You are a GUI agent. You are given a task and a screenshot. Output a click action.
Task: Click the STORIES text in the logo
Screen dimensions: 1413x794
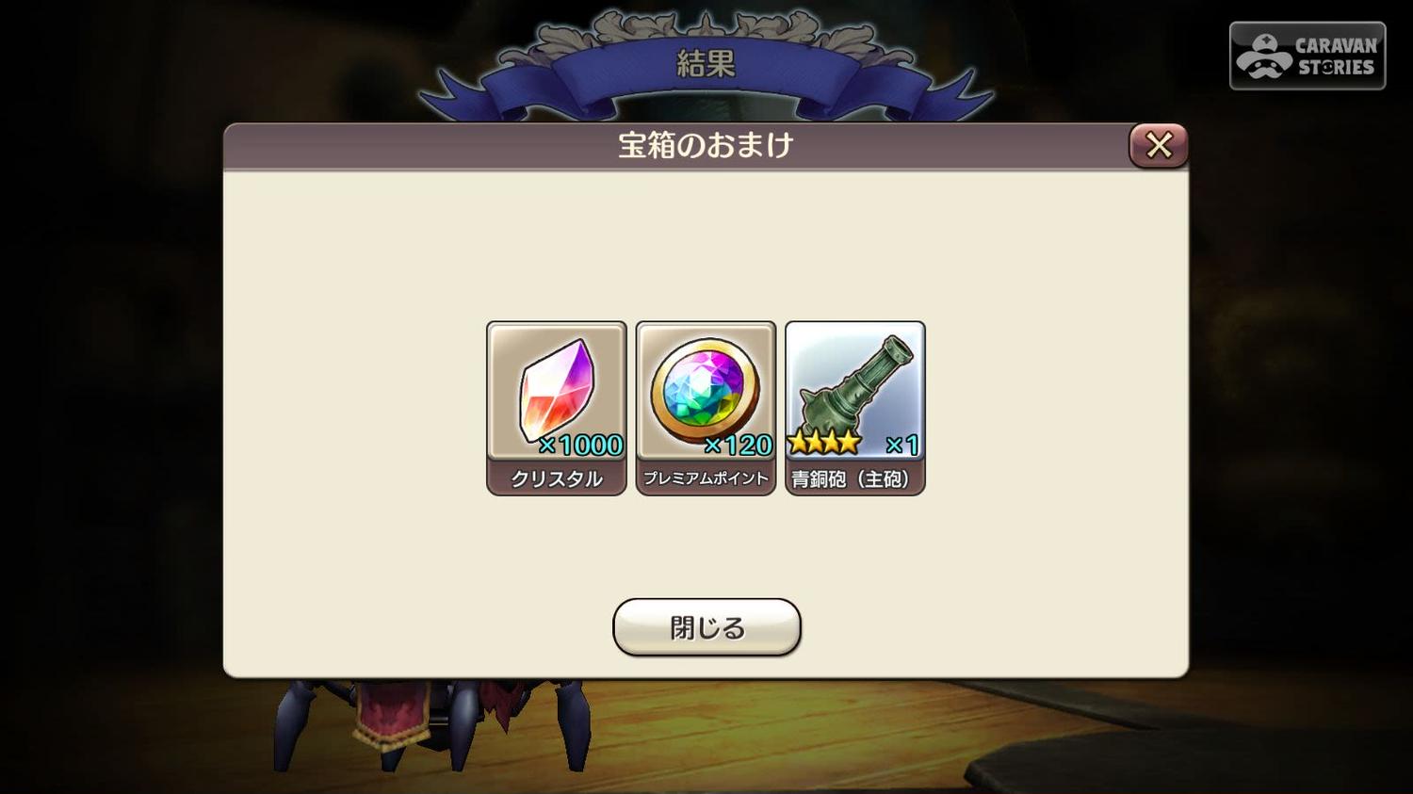tap(1336, 68)
